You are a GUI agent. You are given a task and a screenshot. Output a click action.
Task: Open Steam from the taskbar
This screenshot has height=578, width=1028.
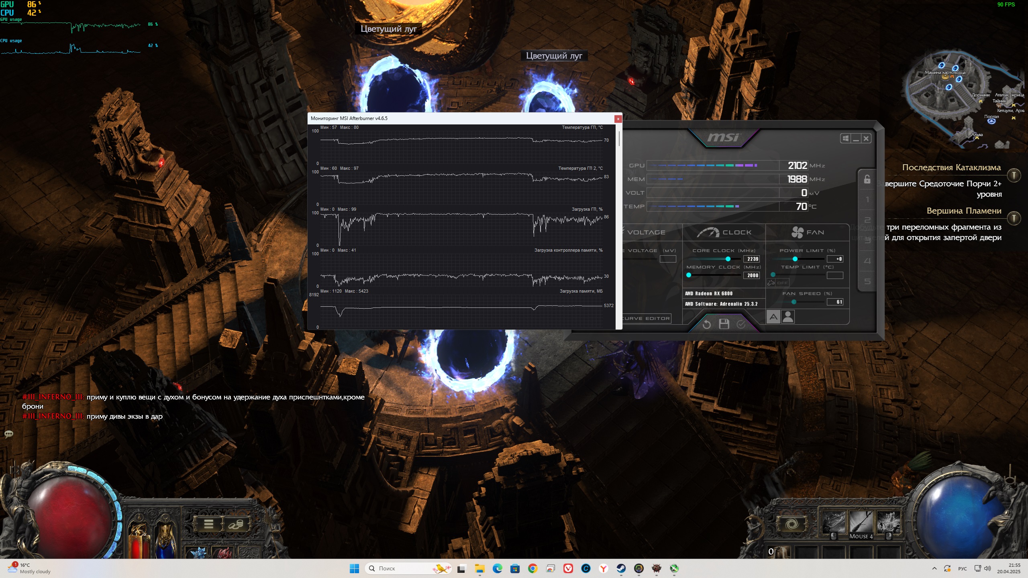621,568
